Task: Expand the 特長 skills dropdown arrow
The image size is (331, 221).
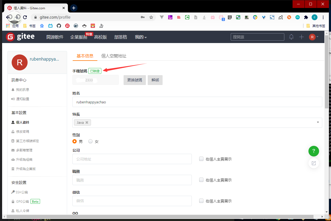Action: click(318, 122)
